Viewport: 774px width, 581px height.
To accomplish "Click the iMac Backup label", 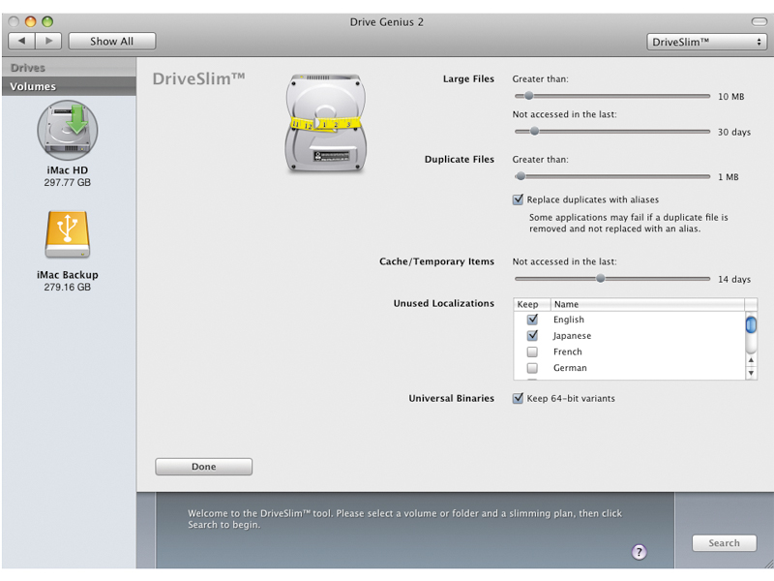I will (68, 275).
